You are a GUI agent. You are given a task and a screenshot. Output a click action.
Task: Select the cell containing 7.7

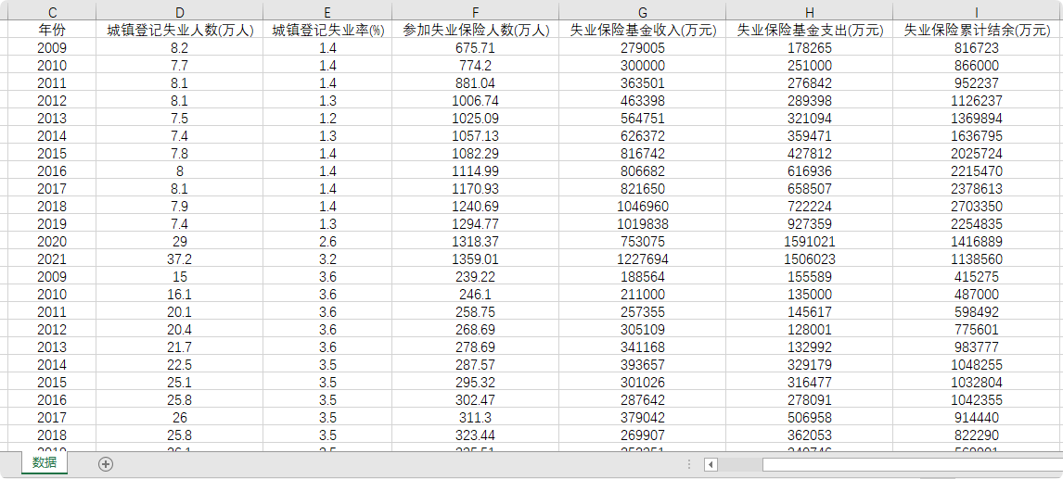180,65
